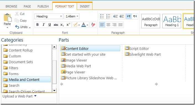This screenshot has width=195, height=105.
Task: Toggle Underline formatting
Action: point(50,25)
